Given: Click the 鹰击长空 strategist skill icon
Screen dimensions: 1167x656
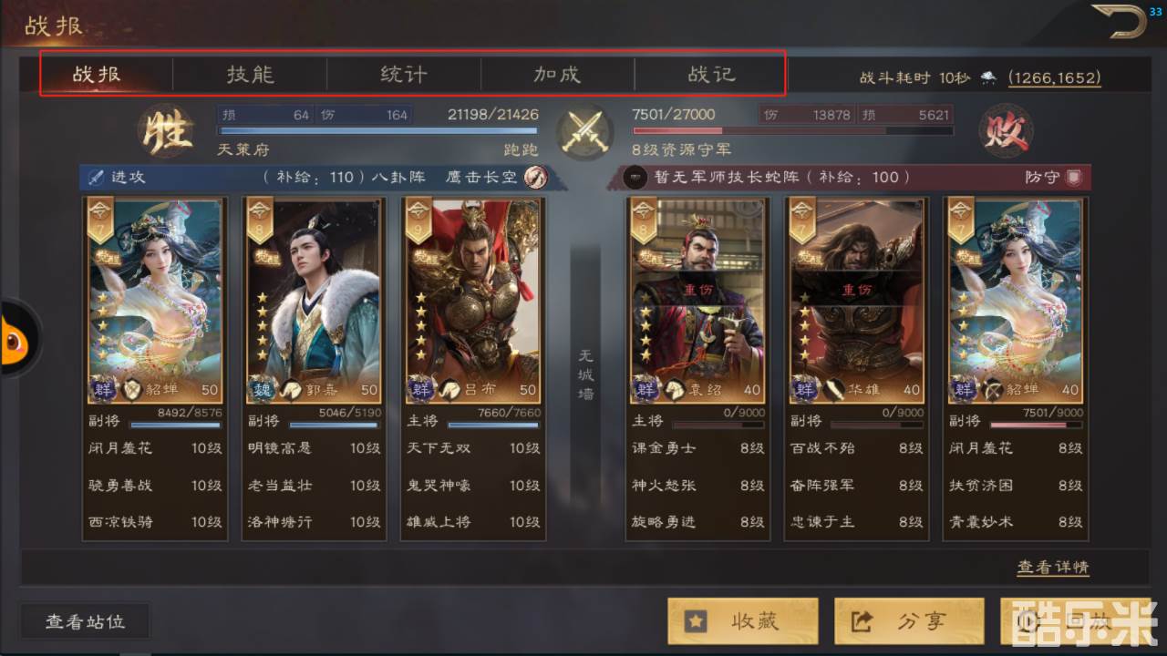Looking at the screenshot, I should click(535, 177).
